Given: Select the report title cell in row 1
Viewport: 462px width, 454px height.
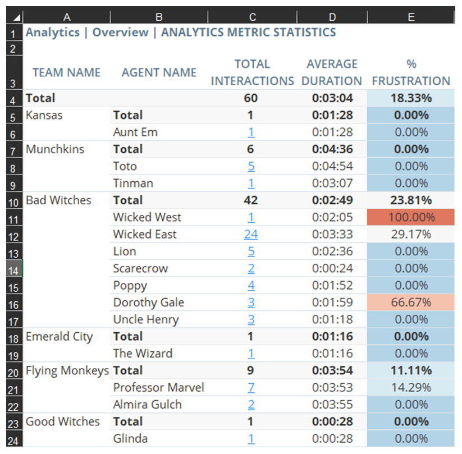Looking at the screenshot, I should coord(180,32).
